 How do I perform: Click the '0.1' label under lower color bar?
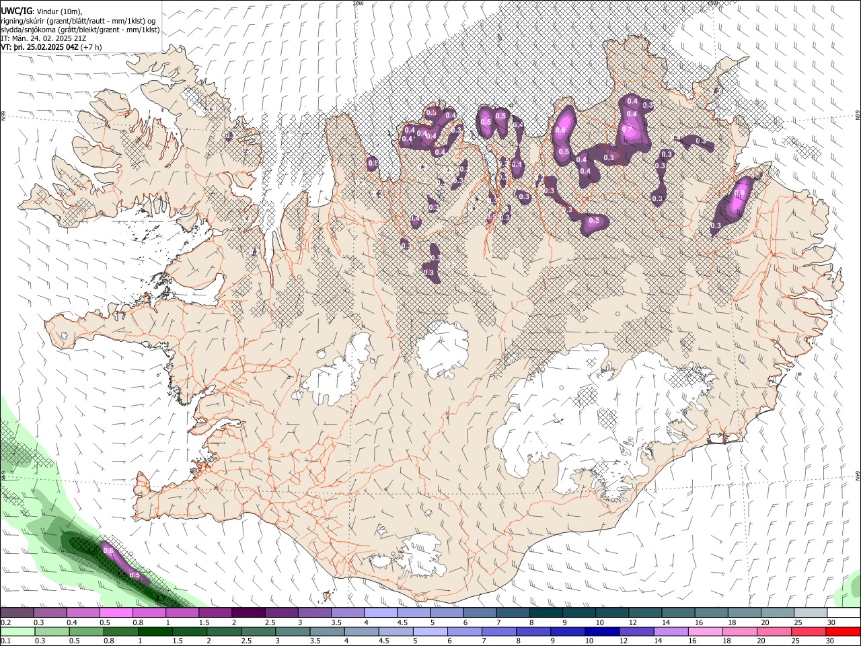[x=5, y=641]
